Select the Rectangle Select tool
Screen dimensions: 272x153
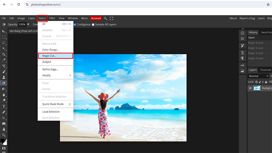click(x=4, y=37)
